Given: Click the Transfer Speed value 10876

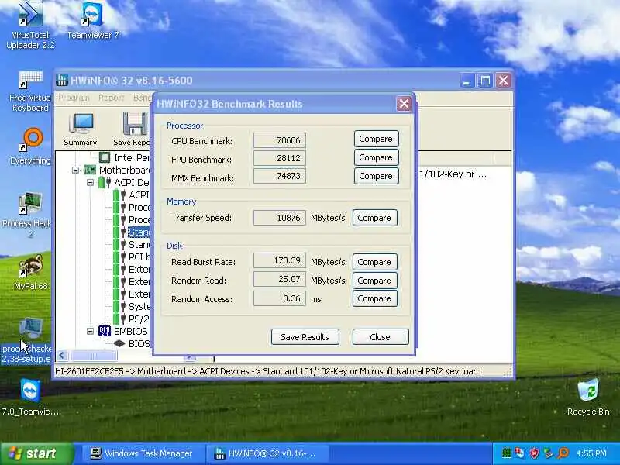Looking at the screenshot, I should click(280, 218).
